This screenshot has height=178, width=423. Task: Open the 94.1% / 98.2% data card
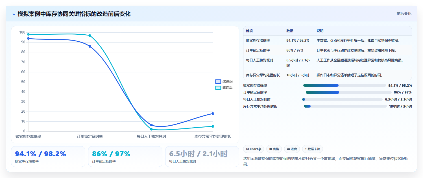(48, 157)
